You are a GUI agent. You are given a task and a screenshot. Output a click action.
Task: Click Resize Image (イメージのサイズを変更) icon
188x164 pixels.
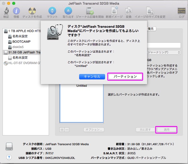pyautogui.click(x=150, y=11)
